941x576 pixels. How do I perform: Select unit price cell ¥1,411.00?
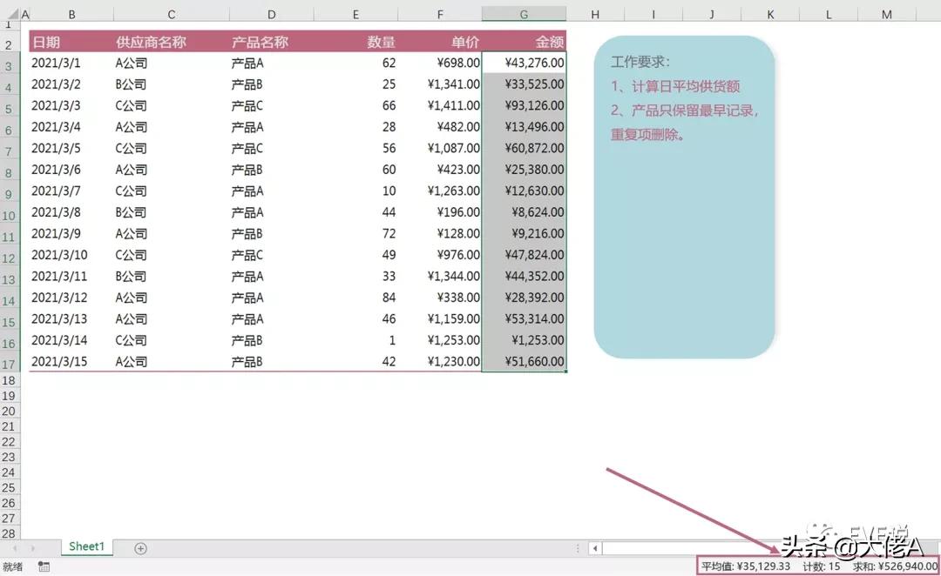[x=440, y=105]
